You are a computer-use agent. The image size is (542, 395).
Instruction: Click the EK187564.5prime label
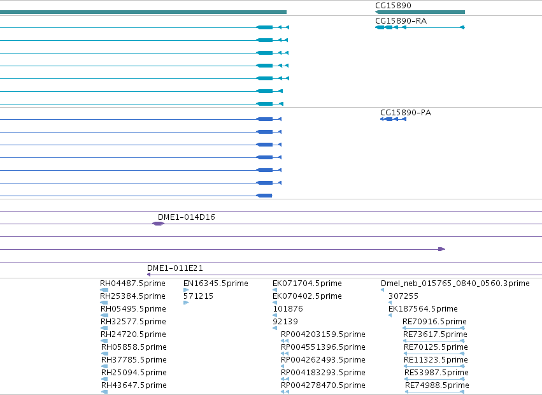[423, 309]
